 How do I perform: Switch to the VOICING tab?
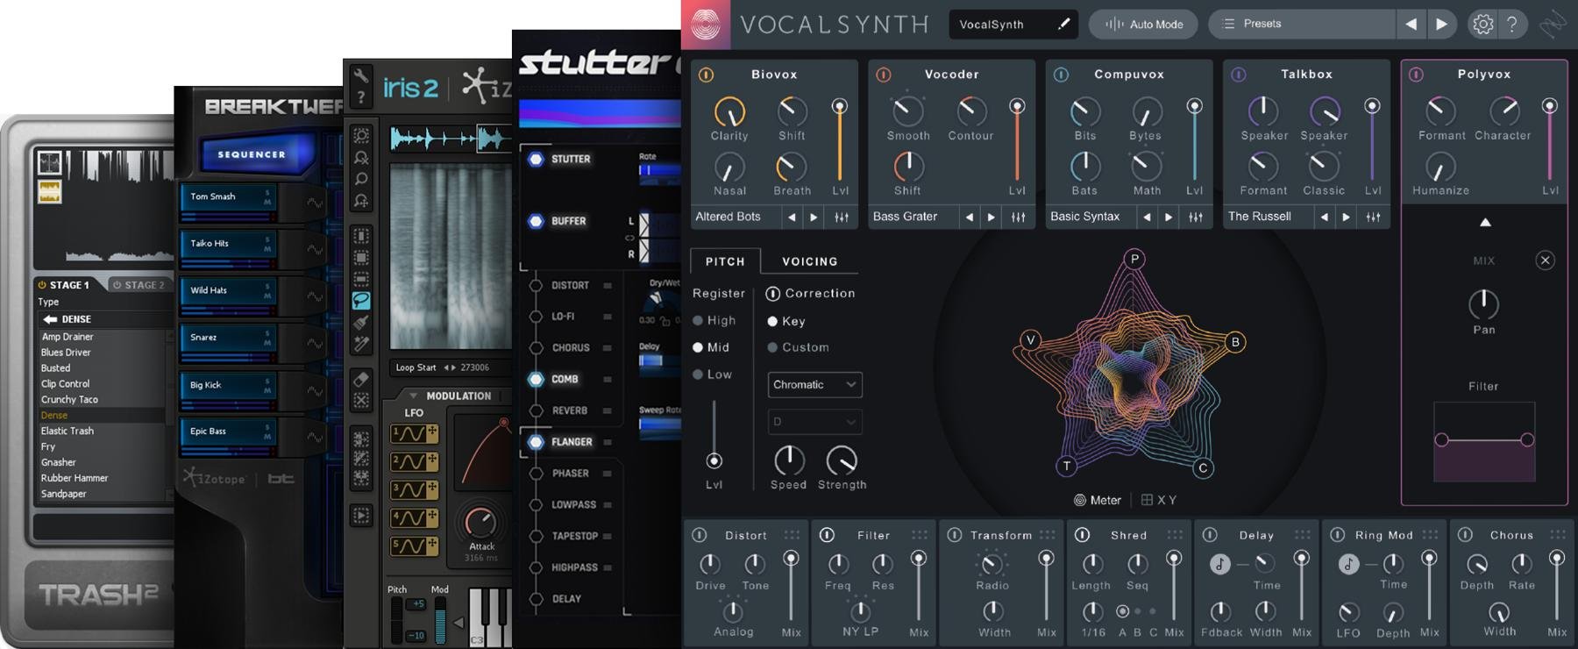point(809,261)
